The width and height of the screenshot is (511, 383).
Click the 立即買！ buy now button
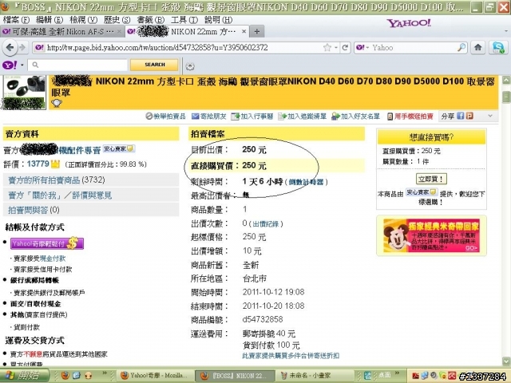click(431, 179)
